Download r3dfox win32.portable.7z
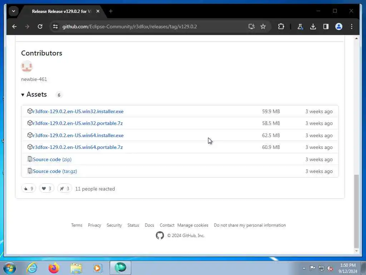Viewport: 366px width, 275px height. tap(78, 123)
